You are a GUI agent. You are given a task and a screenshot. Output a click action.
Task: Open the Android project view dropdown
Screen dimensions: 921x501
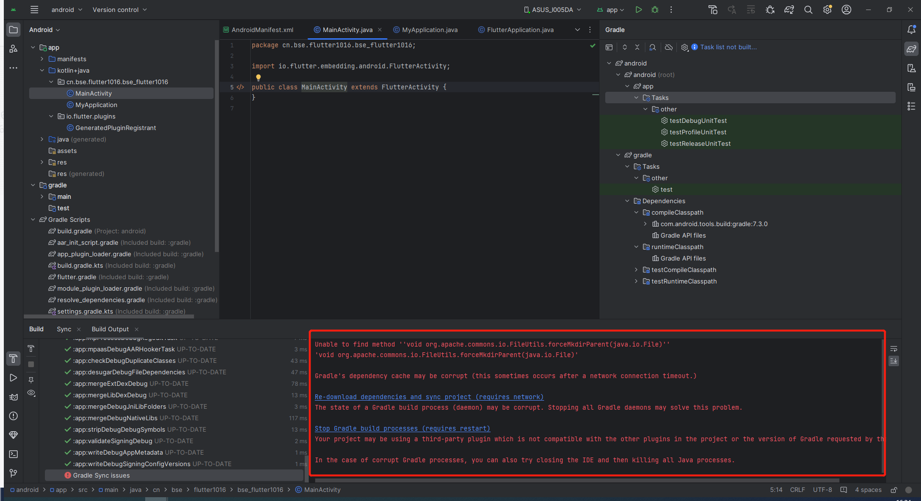pos(44,30)
